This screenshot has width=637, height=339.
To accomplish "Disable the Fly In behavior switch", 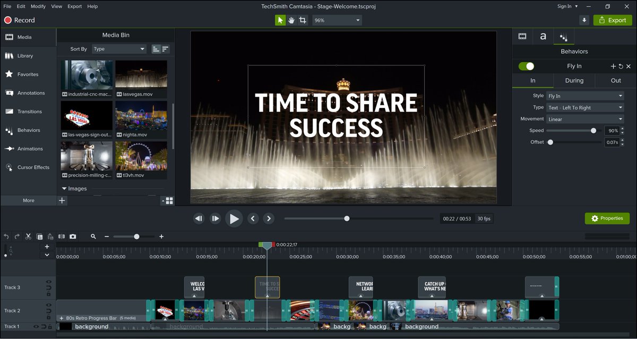I will [x=527, y=66].
